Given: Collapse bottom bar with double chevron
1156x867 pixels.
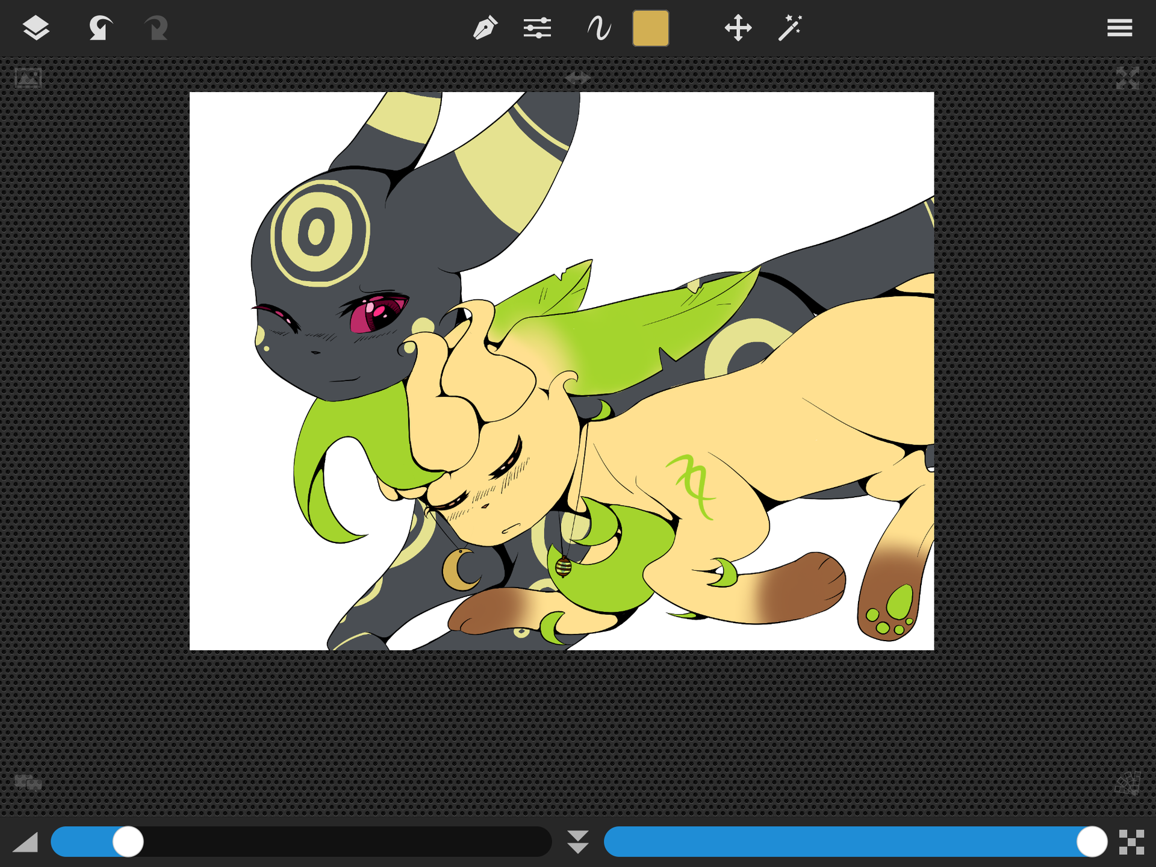Looking at the screenshot, I should click(578, 842).
